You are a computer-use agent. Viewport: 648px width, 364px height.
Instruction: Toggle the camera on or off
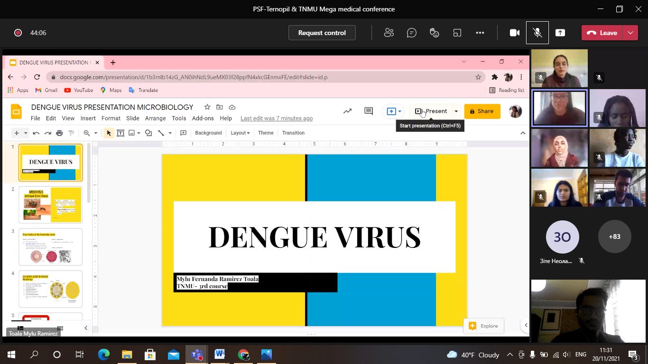514,33
